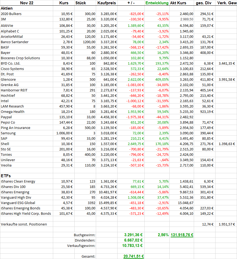237x259 pixels.
Task: Click the Dividenden total 6.667,02 €
Action: 134,240
